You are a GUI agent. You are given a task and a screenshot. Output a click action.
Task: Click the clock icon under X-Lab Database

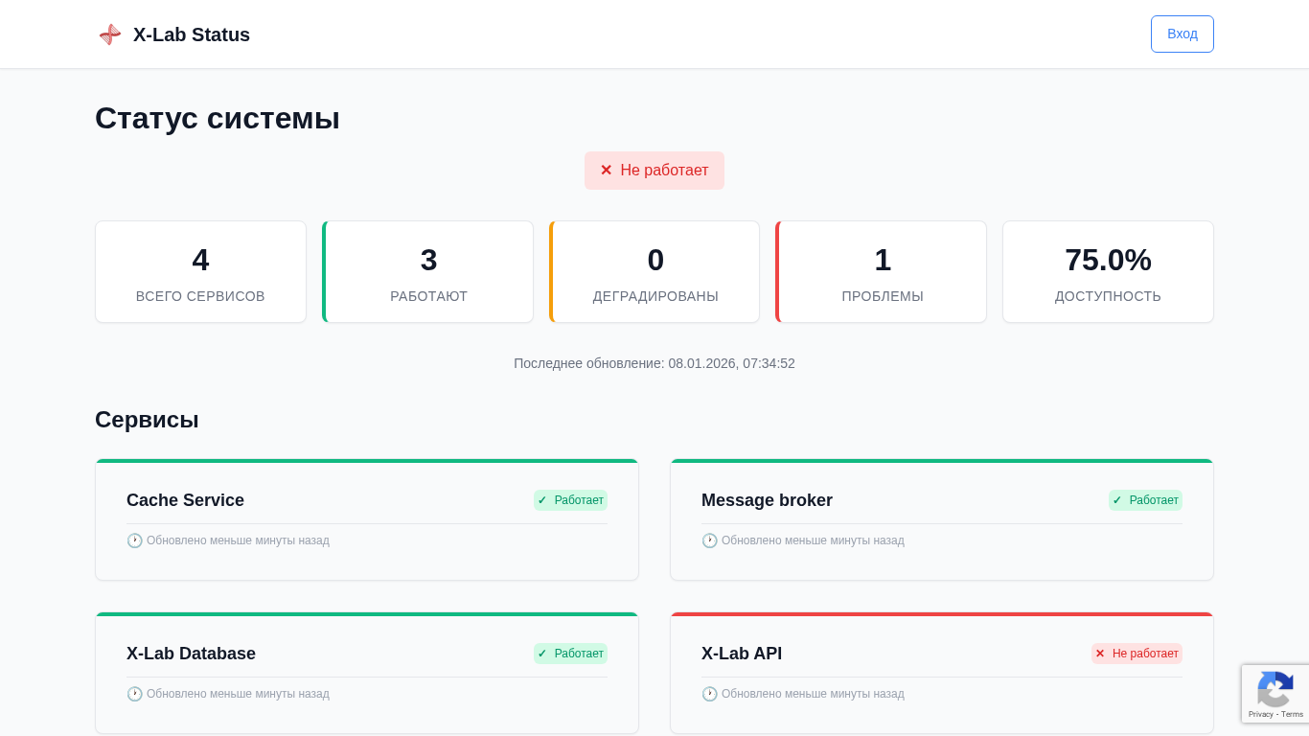point(134,694)
